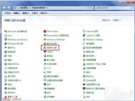This screenshot has height=101, width=135.
Task: Expand the 小图标 view mode dropdown
Action: coord(117,20)
